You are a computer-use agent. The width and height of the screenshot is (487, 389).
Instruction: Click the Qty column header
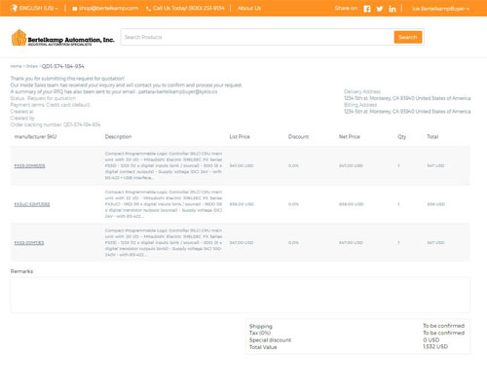click(x=402, y=137)
